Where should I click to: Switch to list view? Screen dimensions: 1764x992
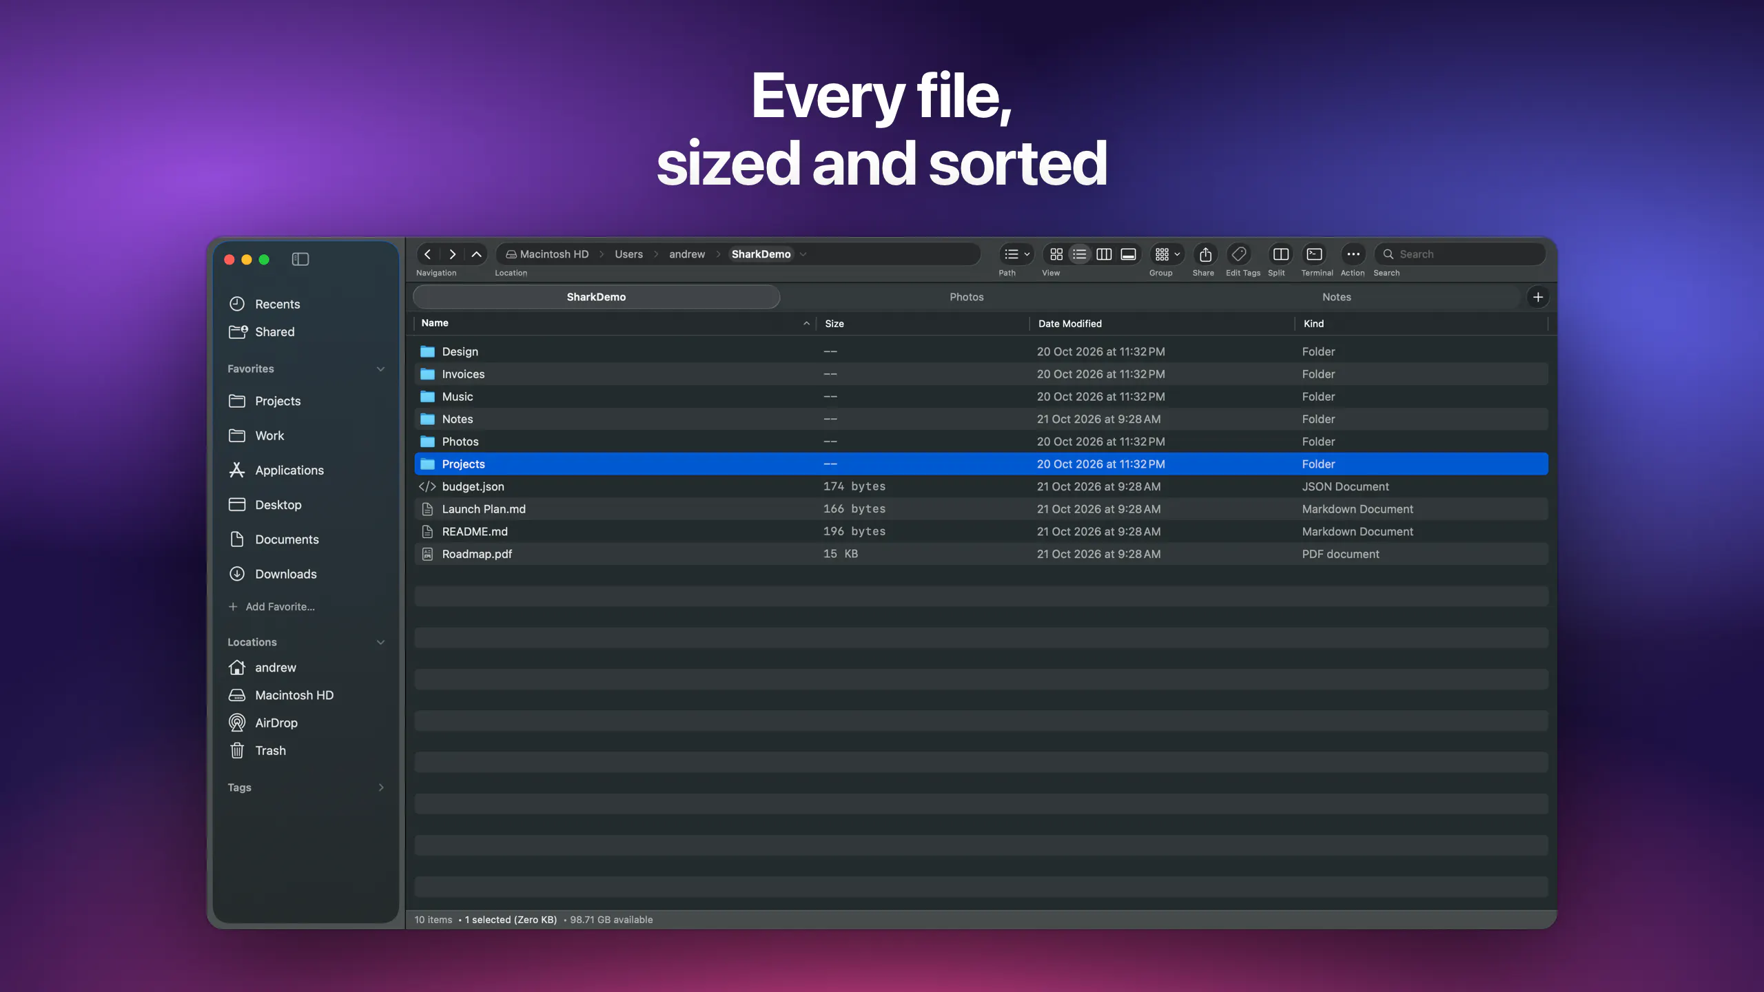pyautogui.click(x=1080, y=254)
